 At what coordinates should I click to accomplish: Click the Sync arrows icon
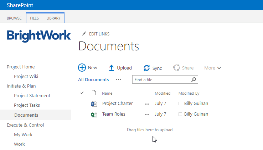[x=146, y=68]
